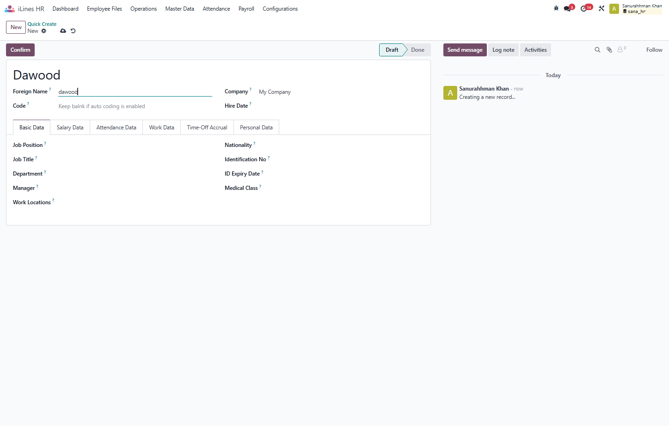Screen dimensions: 669x426
Task: Search chatter messages with the magnifier icon
Action: point(597,50)
